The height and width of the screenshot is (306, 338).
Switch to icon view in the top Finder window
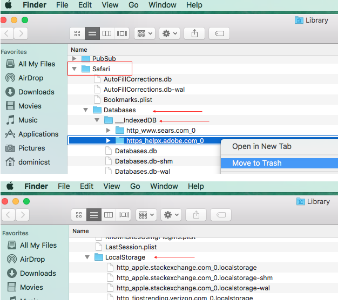(77, 33)
